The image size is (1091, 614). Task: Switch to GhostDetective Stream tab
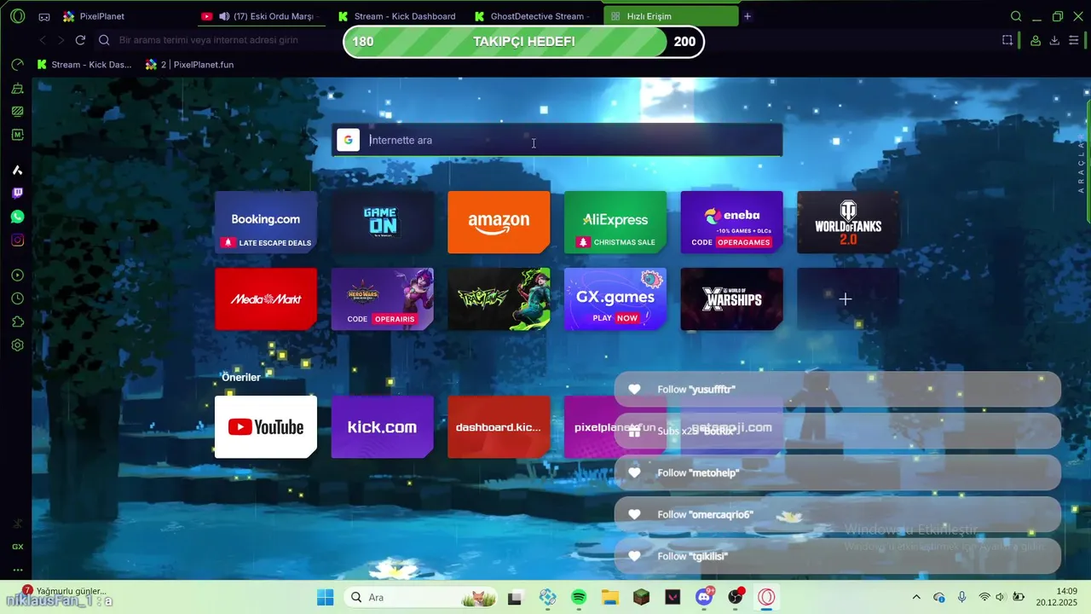[534, 16]
